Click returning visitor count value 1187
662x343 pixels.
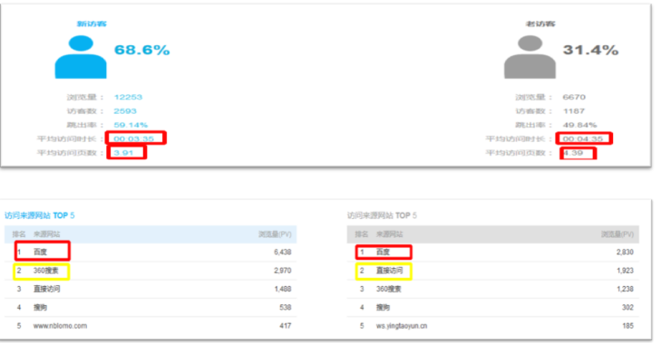[x=573, y=110]
